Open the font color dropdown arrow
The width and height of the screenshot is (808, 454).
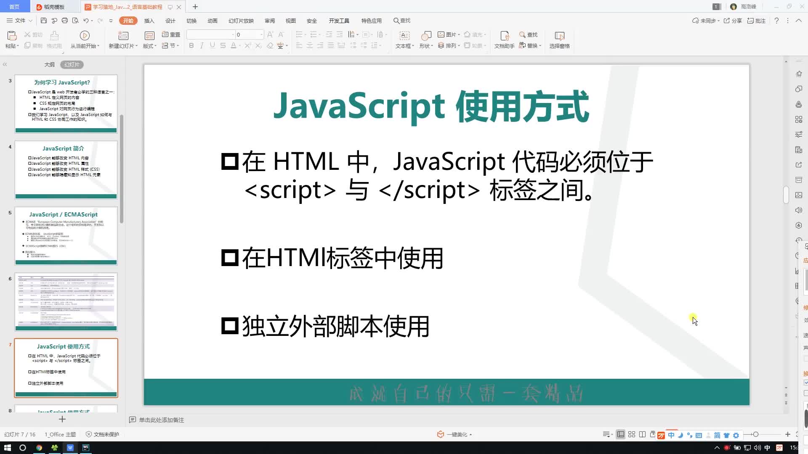[240, 46]
